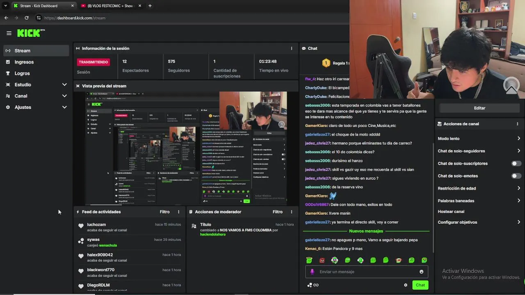Toggle Chat de solo-emotes switch
The image size is (525, 295).
point(516,176)
